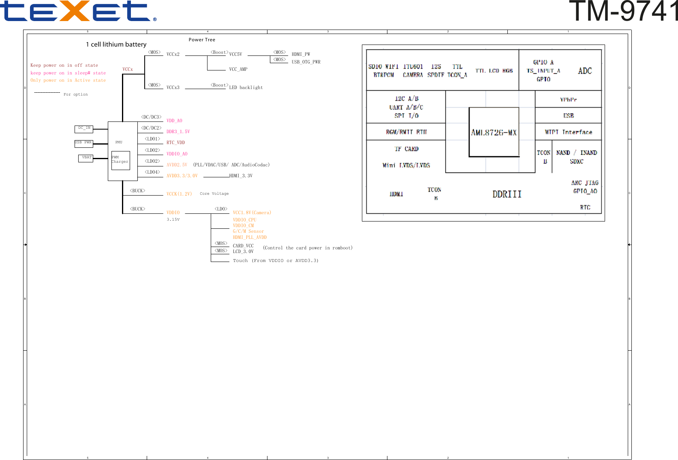Select the "I2C A/B" label
The height and width of the screenshot is (460, 678).
pyautogui.click(x=406, y=98)
